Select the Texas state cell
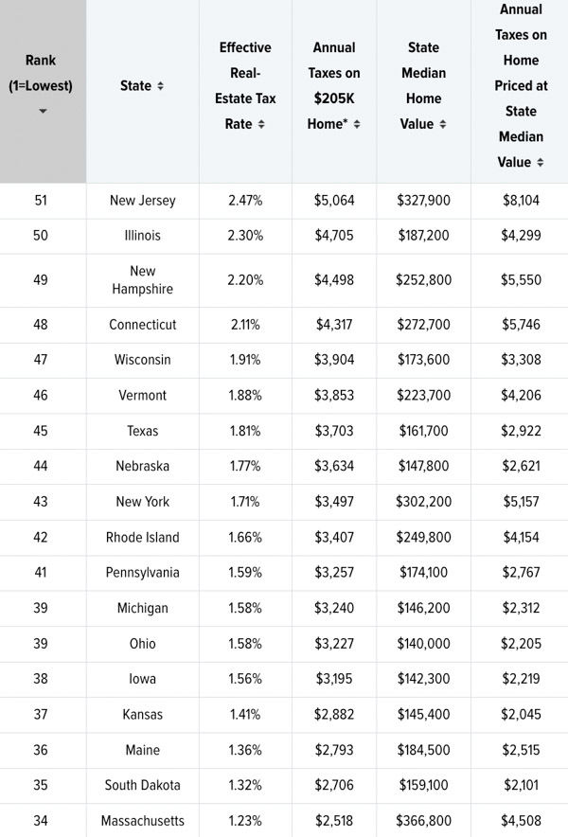The width and height of the screenshot is (568, 837). (142, 431)
